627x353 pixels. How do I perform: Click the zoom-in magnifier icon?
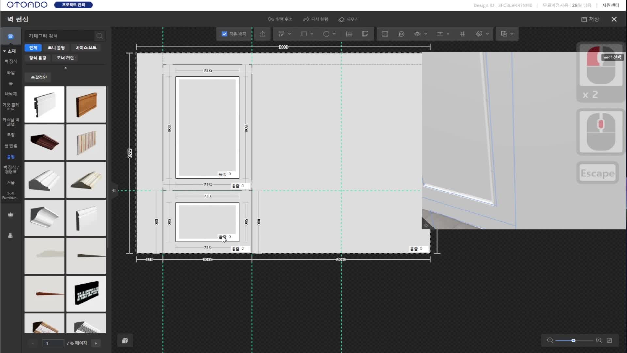tap(599, 340)
